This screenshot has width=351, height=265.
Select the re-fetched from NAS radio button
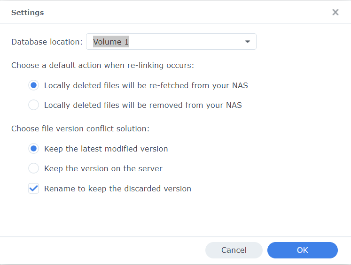(33, 85)
